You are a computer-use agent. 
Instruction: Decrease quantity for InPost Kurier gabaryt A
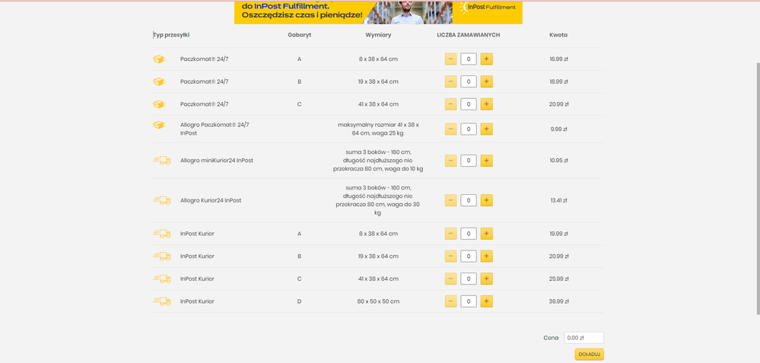click(x=451, y=234)
